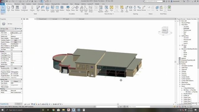Toggle the Crop Region Visible checkbox
This screenshot has height=112, width=199.
[12, 55]
